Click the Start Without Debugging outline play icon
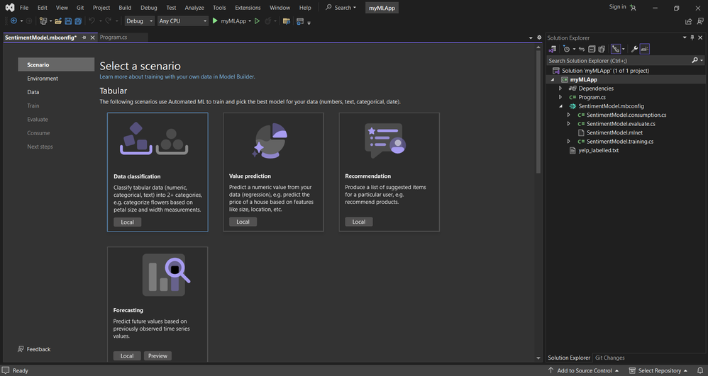 click(257, 21)
